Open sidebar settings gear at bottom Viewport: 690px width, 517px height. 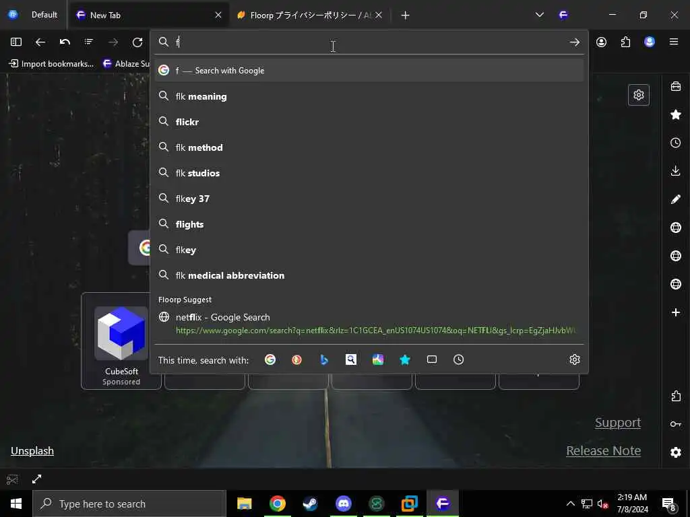[676, 452]
